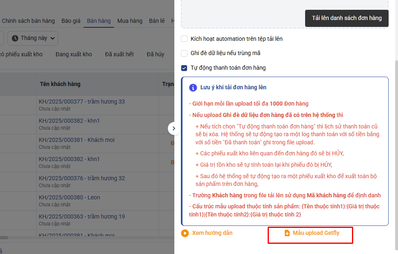The width and height of the screenshot is (398, 254).
Task: Click the panel's vertical scrollbar
Action: tap(395, 155)
